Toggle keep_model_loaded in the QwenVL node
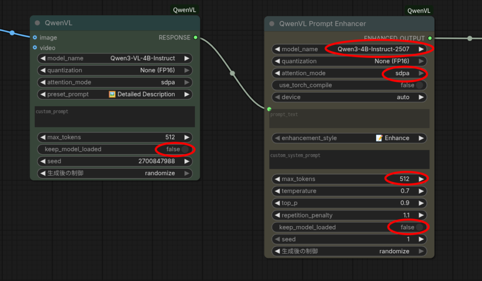This screenshot has height=281, width=482. point(185,149)
